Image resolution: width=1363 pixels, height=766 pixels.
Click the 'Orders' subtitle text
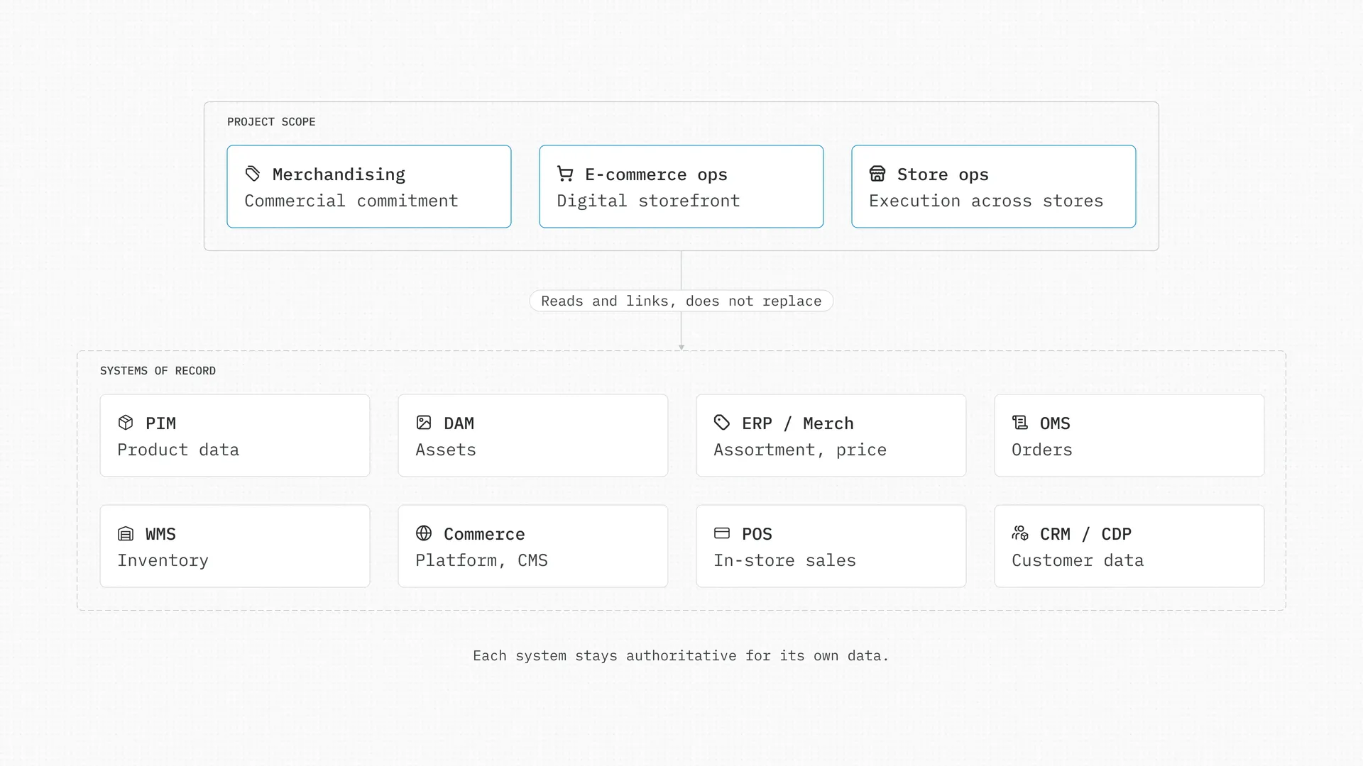[x=1042, y=450]
